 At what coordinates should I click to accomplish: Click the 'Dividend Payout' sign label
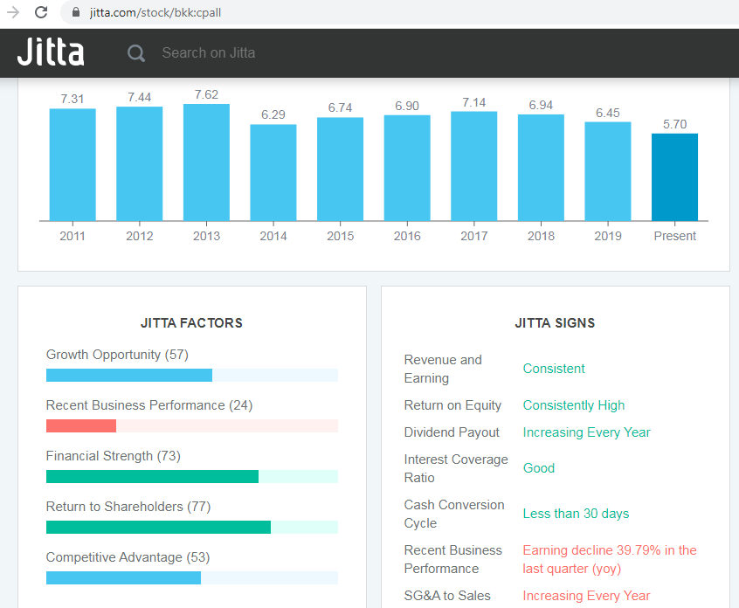click(x=452, y=432)
